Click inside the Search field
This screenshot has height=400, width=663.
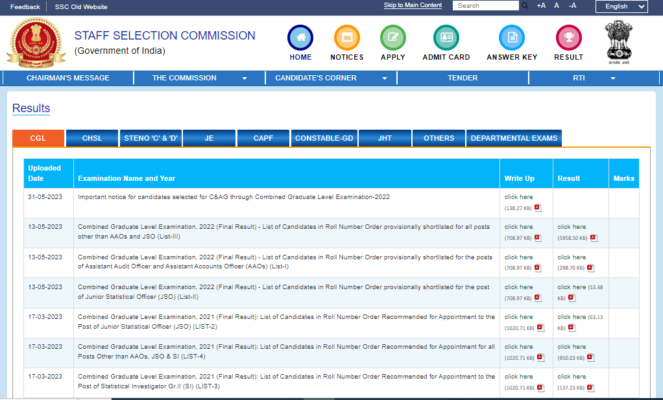click(485, 5)
